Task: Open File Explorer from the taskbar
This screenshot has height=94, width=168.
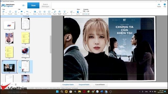Action: (80, 92)
